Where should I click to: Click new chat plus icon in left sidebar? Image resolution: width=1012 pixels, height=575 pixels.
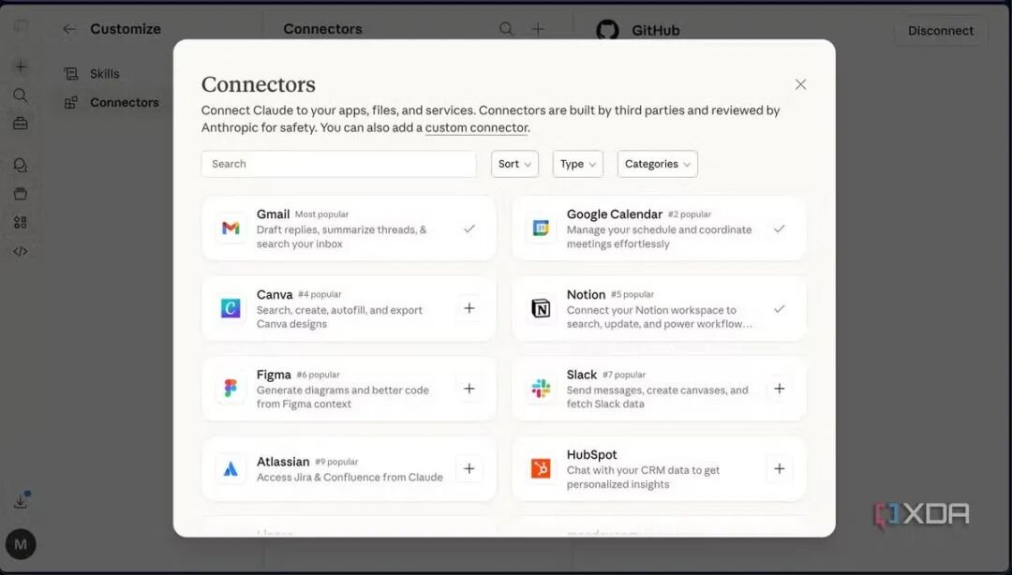coord(21,66)
